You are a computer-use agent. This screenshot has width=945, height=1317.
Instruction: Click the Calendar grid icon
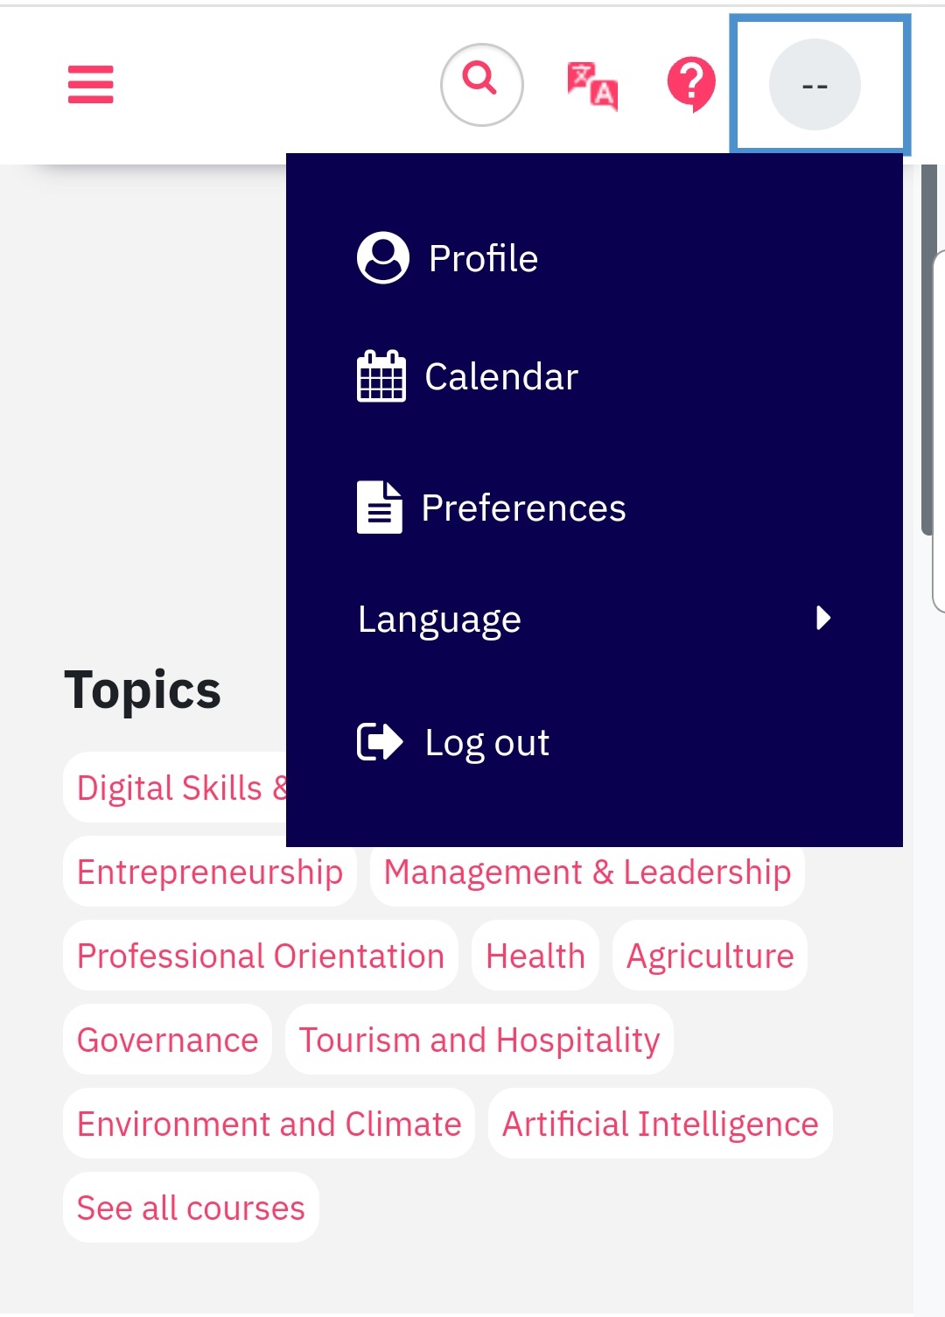pyautogui.click(x=381, y=376)
